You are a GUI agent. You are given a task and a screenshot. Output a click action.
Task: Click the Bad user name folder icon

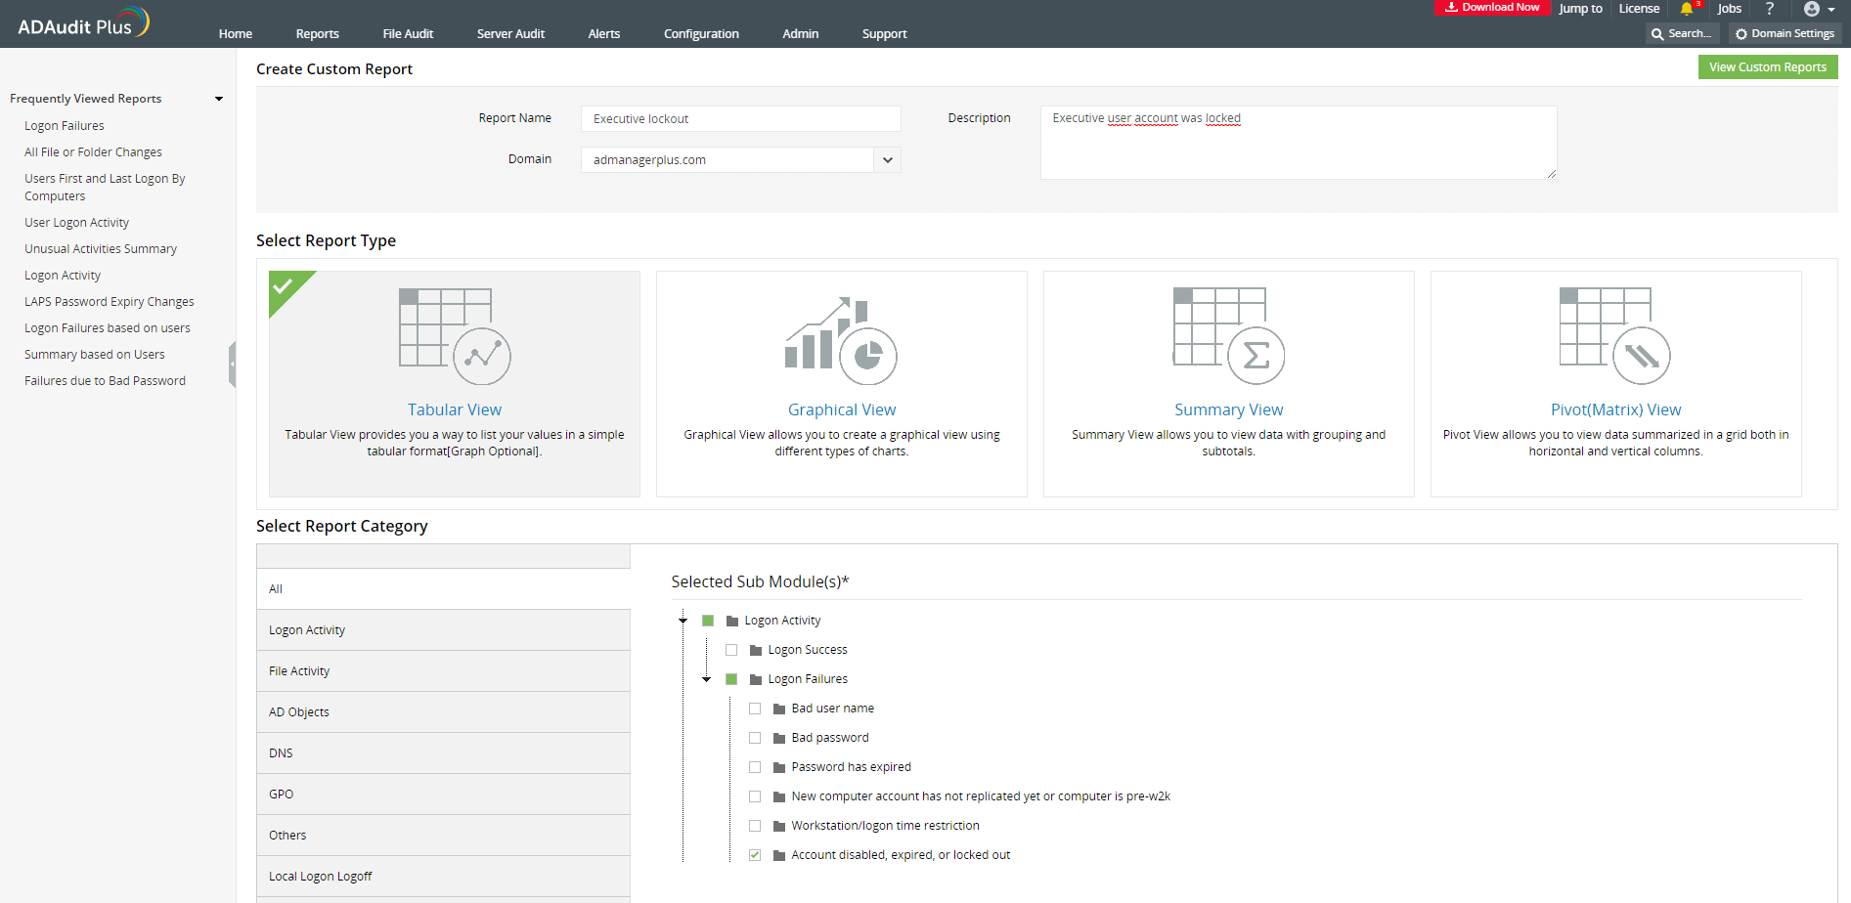779,709
